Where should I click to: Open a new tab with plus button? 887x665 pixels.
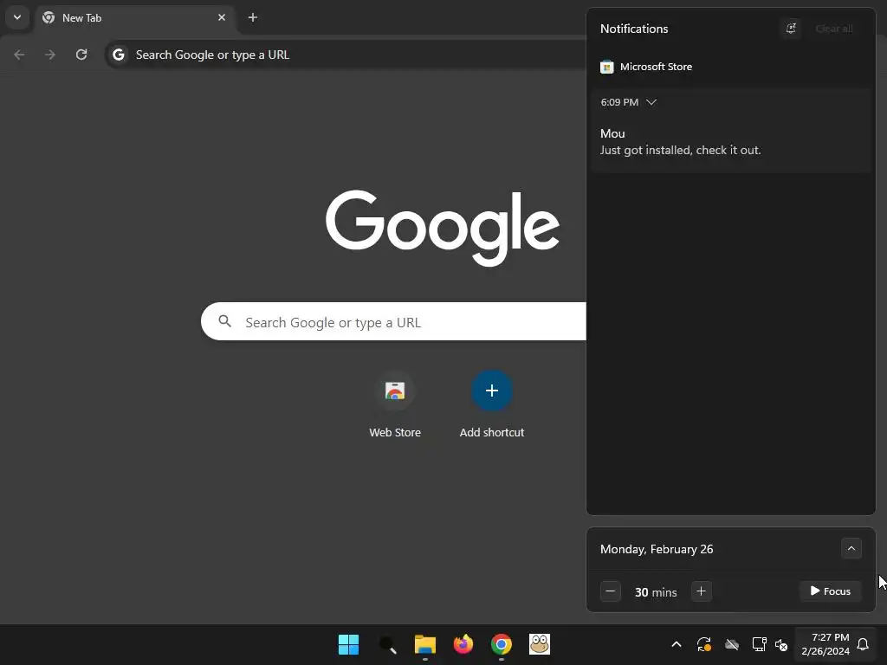pyautogui.click(x=253, y=17)
